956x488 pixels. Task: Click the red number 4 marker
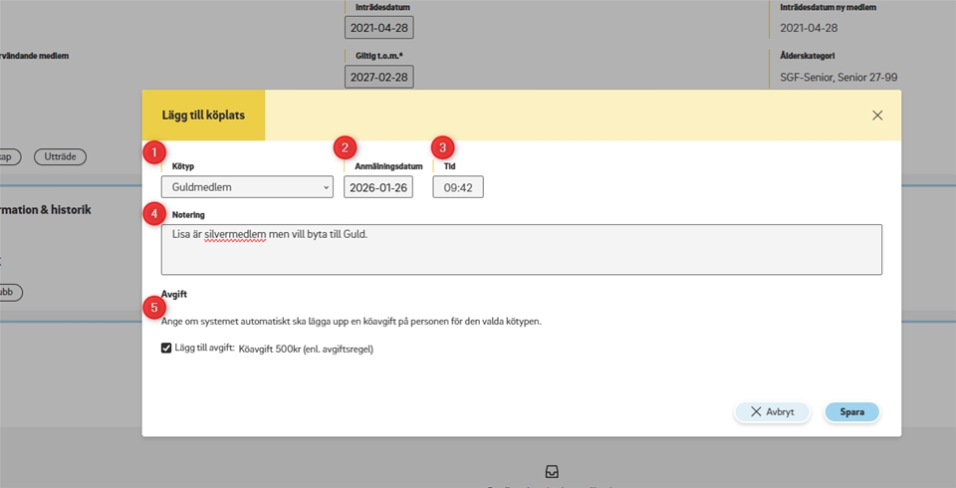tap(153, 213)
